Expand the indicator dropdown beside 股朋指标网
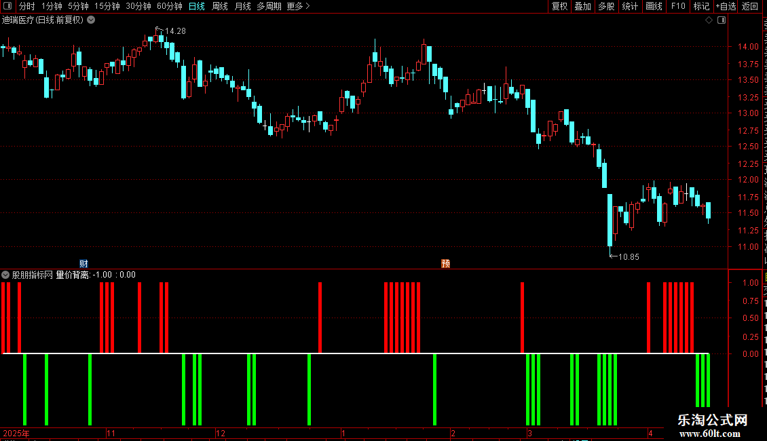767x441 pixels. click(5, 275)
